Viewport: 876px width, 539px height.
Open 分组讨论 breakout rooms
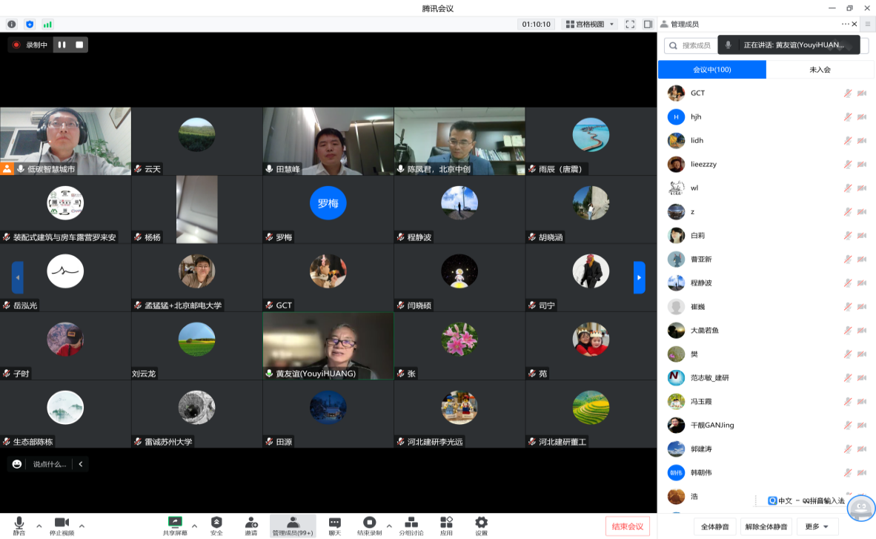(411, 526)
